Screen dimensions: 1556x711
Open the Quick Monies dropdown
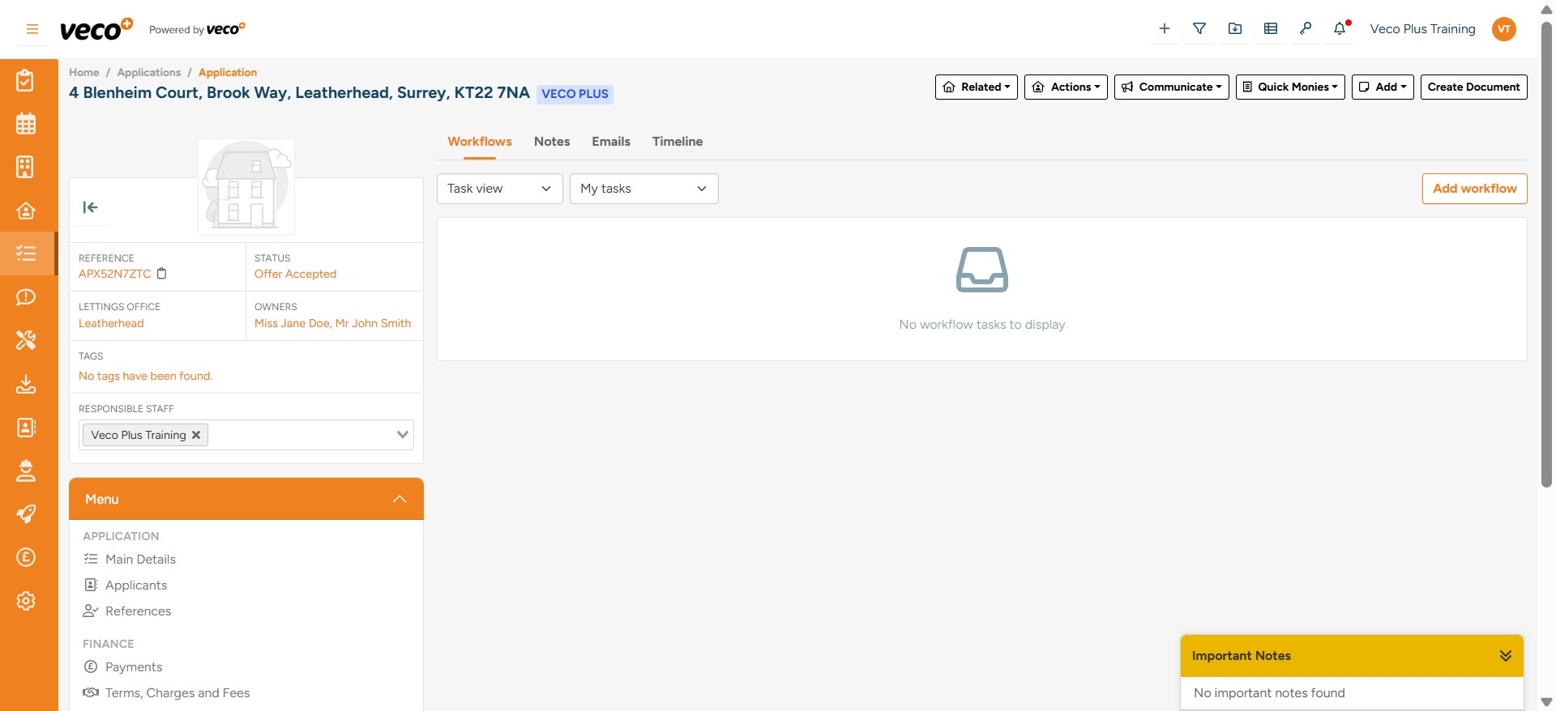[x=1290, y=87]
